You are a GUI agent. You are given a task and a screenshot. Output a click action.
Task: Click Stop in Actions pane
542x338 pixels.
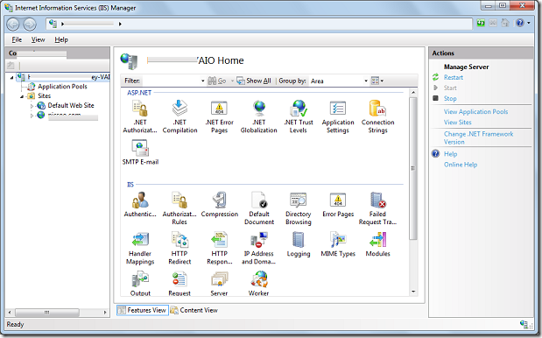click(450, 98)
